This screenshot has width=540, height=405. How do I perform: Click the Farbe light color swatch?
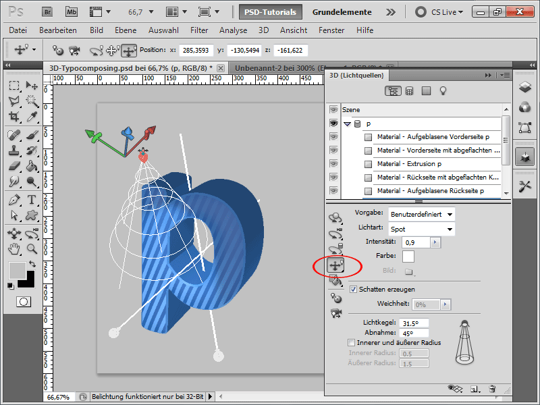[408, 256]
